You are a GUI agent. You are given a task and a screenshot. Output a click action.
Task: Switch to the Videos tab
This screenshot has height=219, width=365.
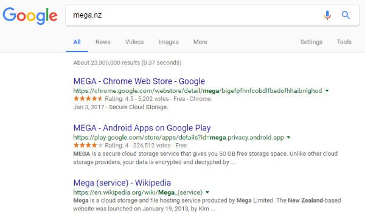(x=134, y=42)
